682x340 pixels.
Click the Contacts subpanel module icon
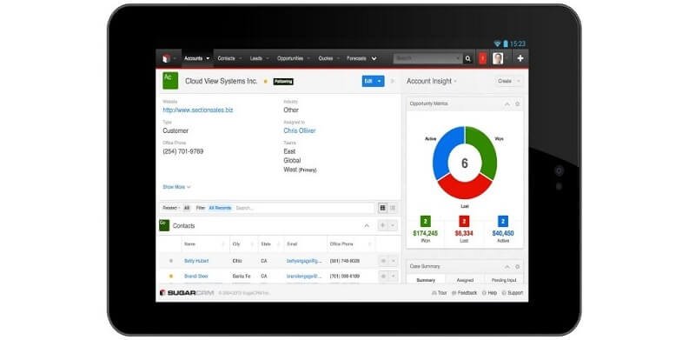point(164,225)
